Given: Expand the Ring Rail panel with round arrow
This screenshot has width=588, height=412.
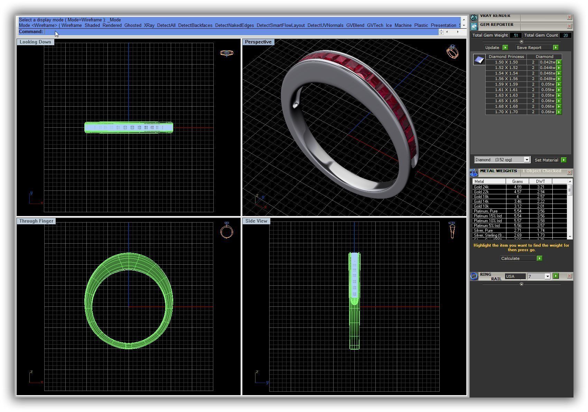Looking at the screenshot, I should (x=522, y=285).
